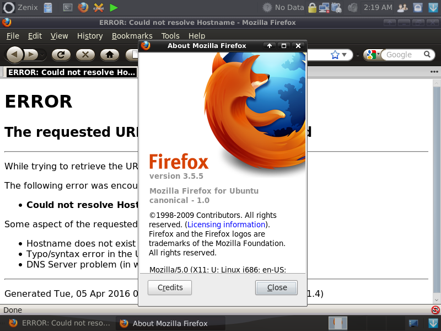The image size is (441, 331).
Task: Expand the back/forward history dropdown
Action: tap(42, 55)
